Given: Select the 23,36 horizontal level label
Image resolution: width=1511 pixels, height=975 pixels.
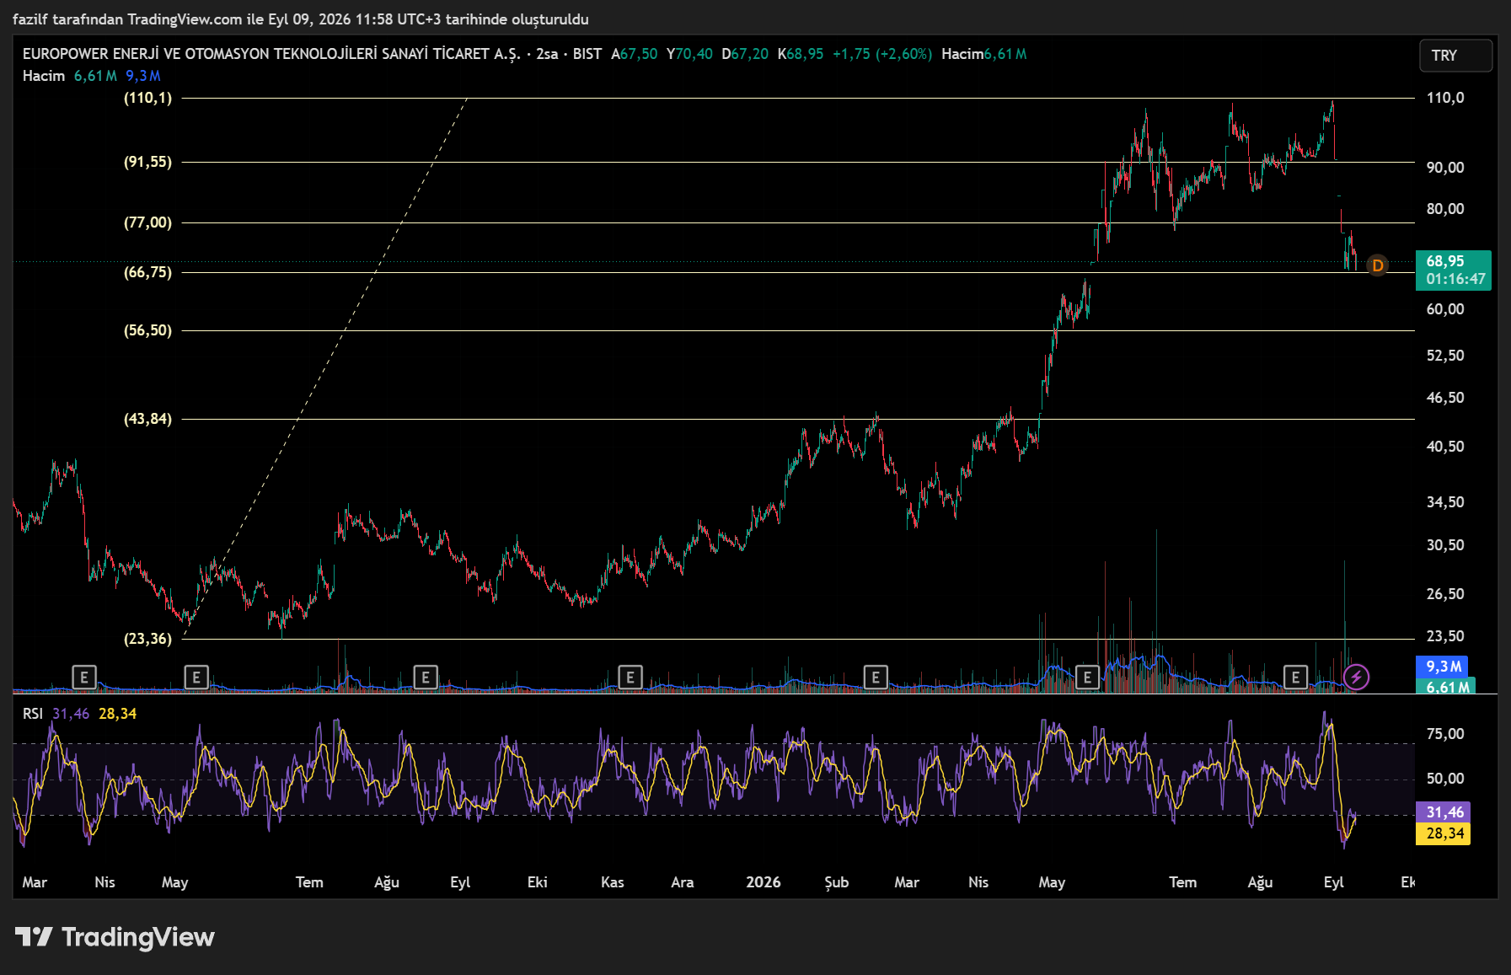Looking at the screenshot, I should point(147,639).
